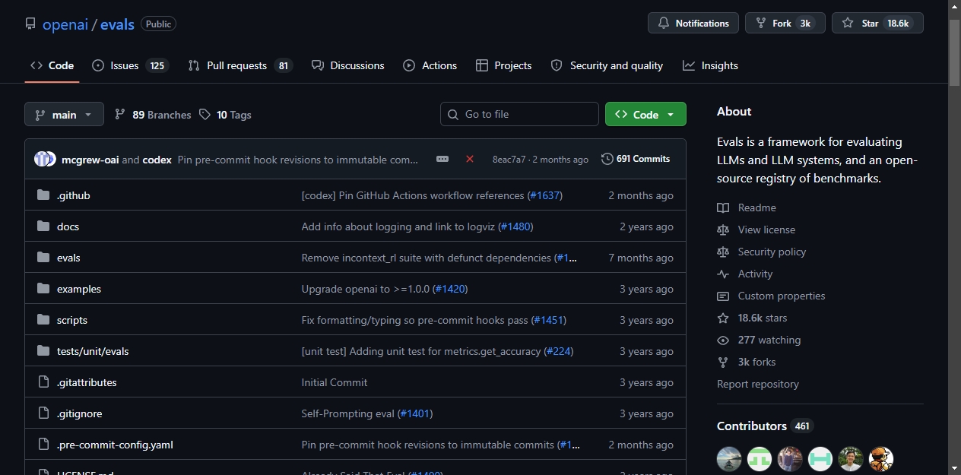This screenshot has height=475, width=961.
Task: Click the Report repository link
Action: coord(758,384)
